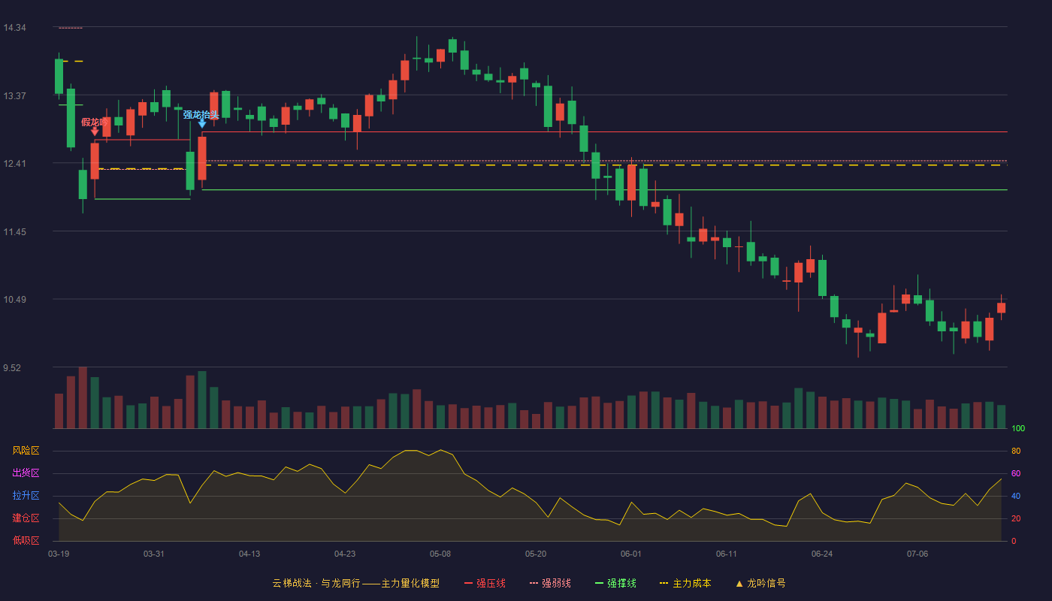Click the 强龙抬头 annotation label
Viewport: 1052px width, 601px height.
(x=201, y=114)
